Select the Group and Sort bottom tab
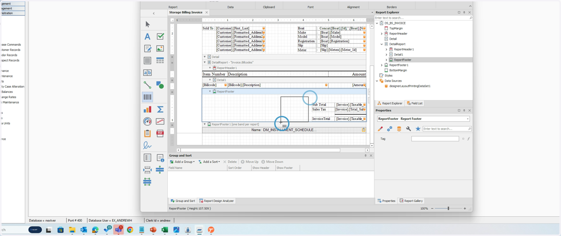Screen dimensions: 561x236 tap(183, 201)
